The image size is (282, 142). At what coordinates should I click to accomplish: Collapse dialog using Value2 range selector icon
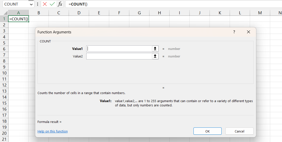click(x=155, y=56)
